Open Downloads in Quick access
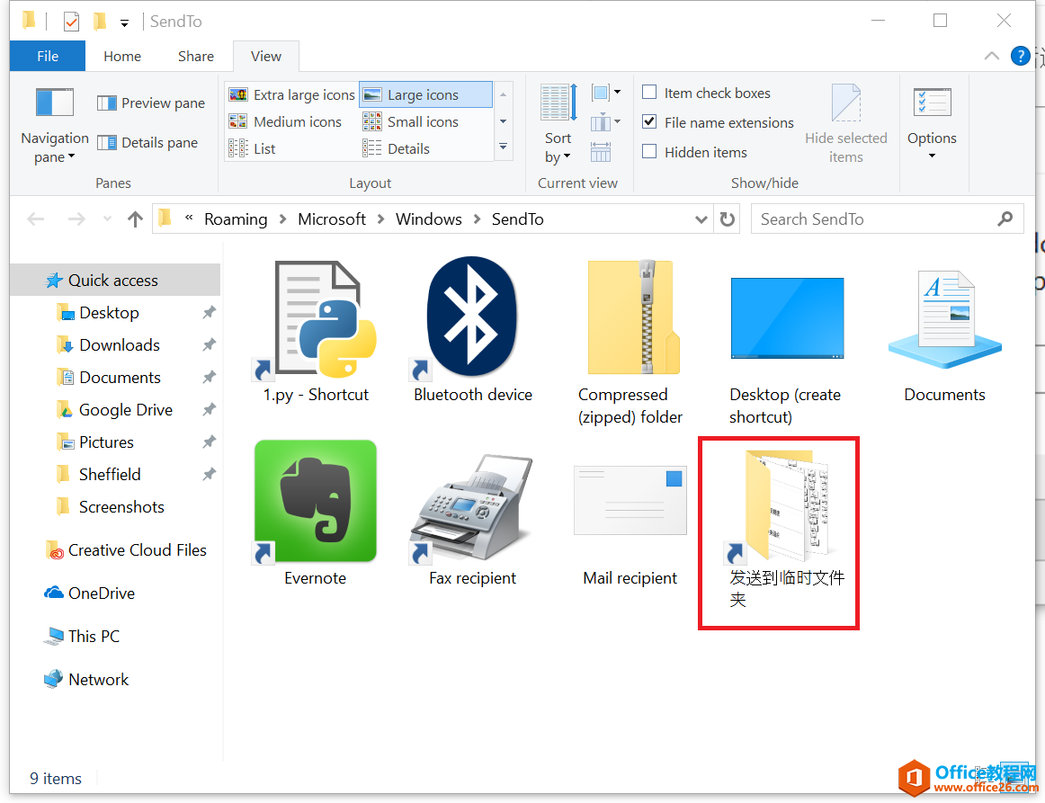The height and width of the screenshot is (803, 1045). tap(120, 344)
